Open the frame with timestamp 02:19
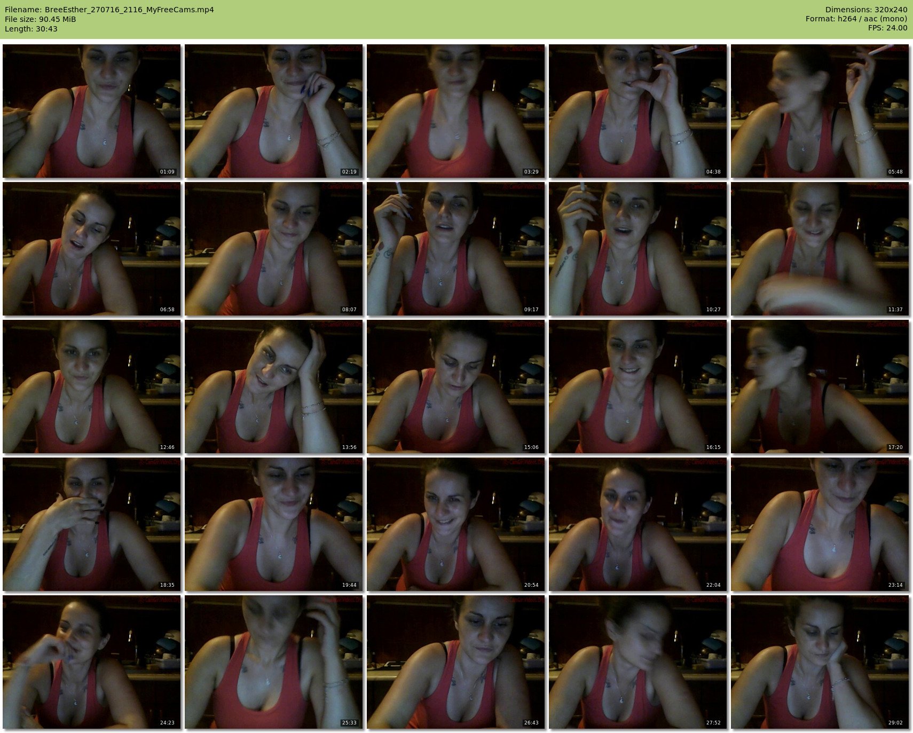913x733 pixels. (x=274, y=111)
